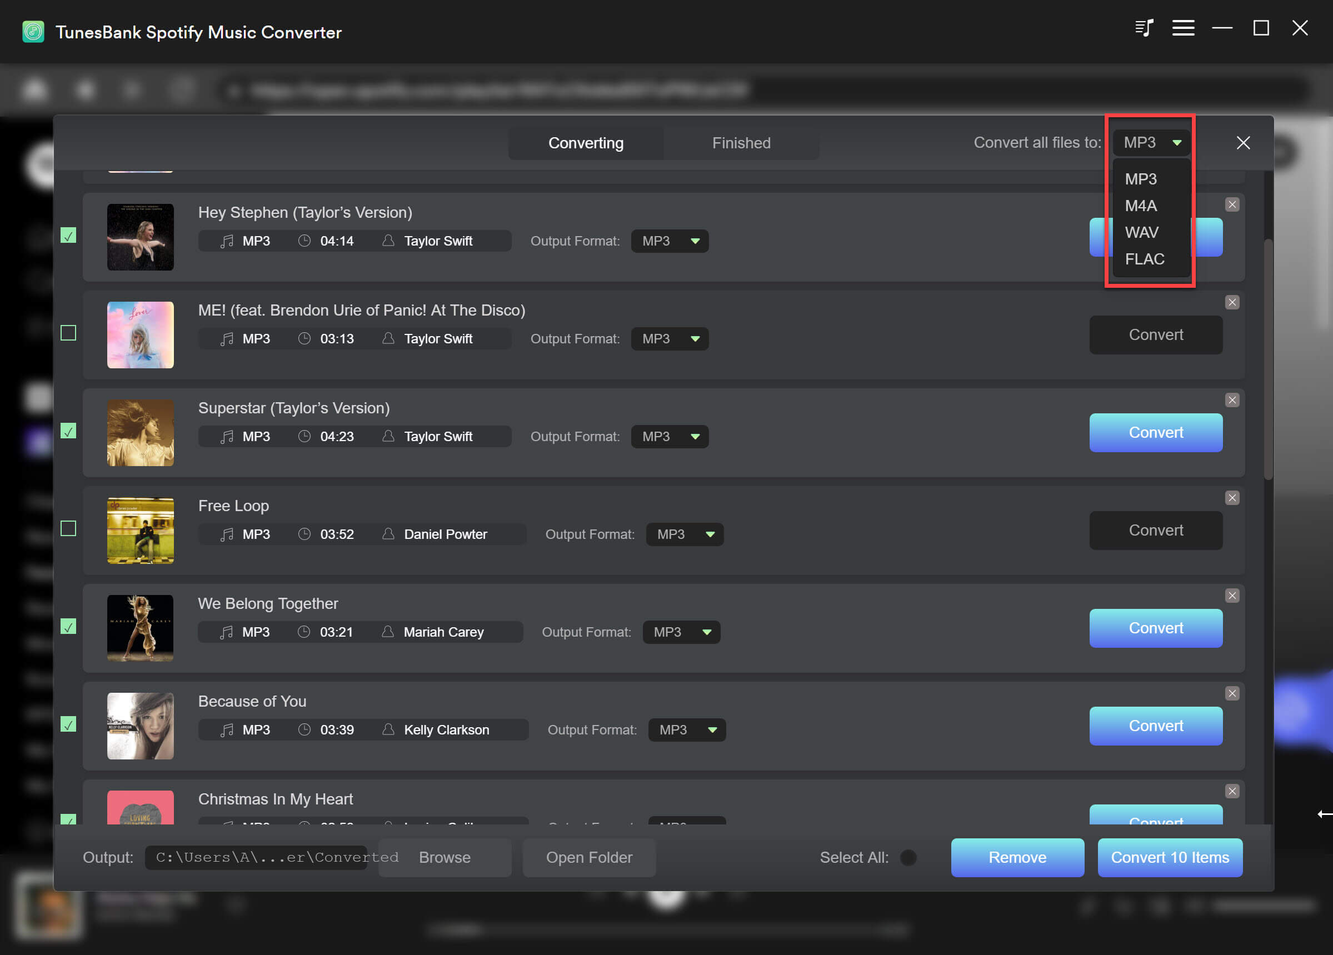This screenshot has height=955, width=1333.
Task: Remove 'Because of You' via its X icon
Action: (x=1232, y=693)
